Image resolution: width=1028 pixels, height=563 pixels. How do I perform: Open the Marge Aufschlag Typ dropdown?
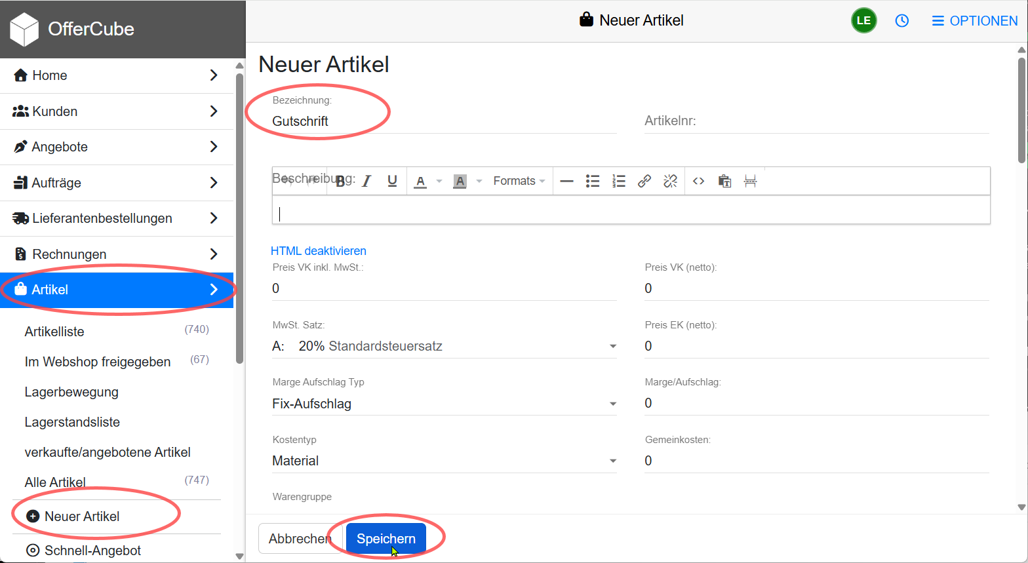click(445, 404)
